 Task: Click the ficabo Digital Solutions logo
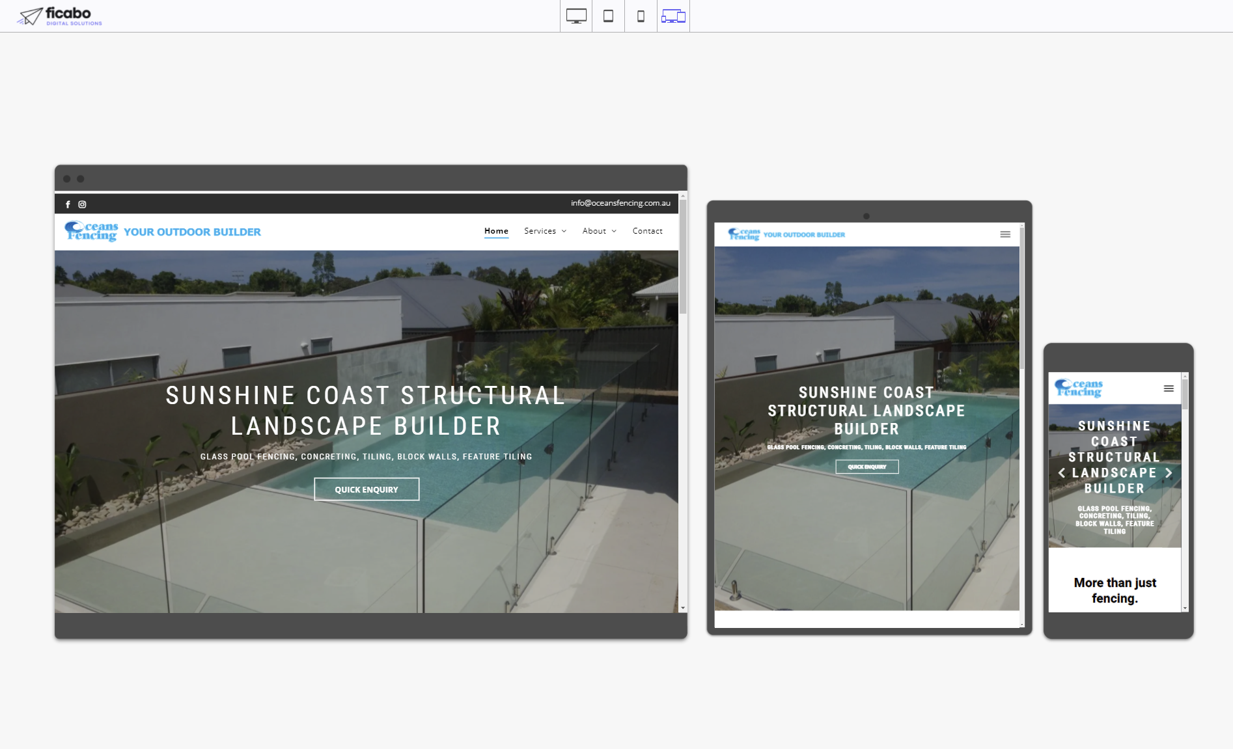[x=60, y=16]
